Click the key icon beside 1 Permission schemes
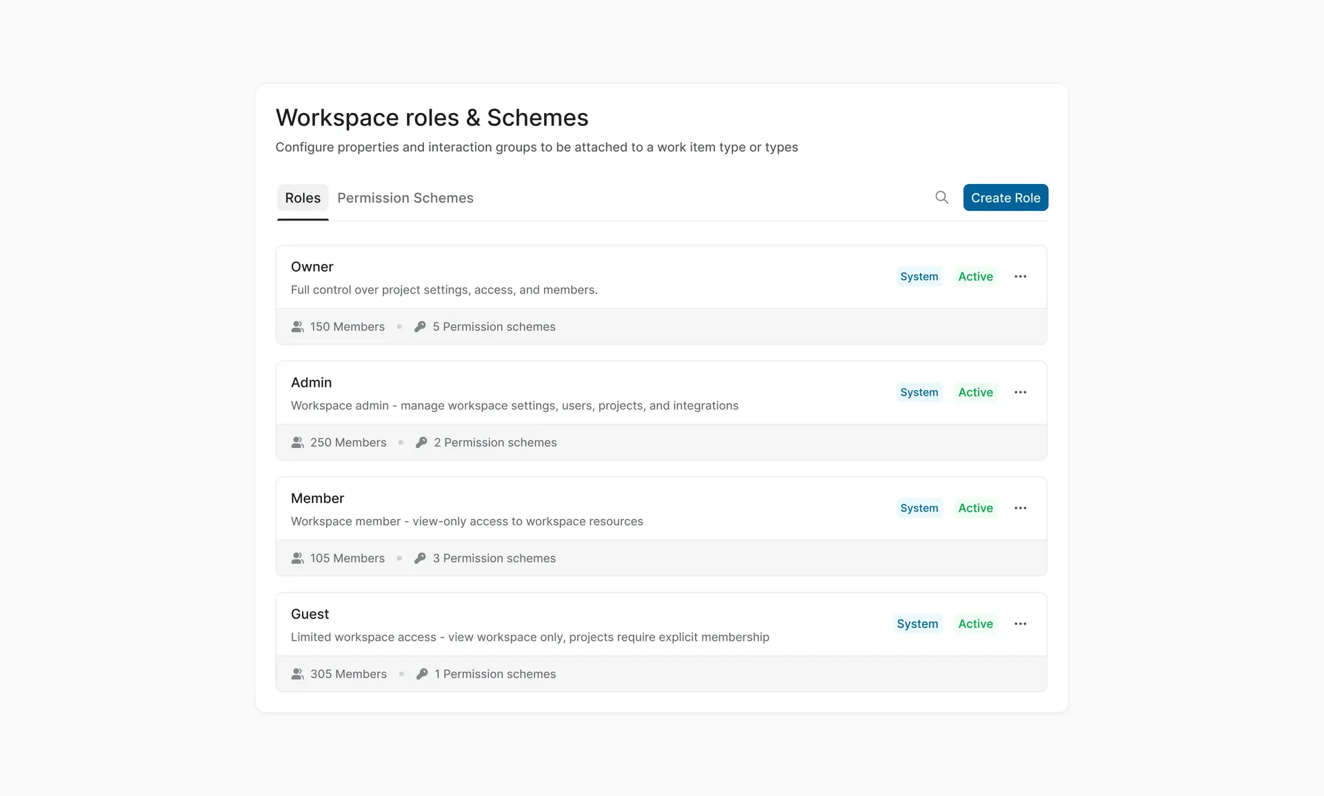This screenshot has height=796, width=1324. (x=422, y=674)
